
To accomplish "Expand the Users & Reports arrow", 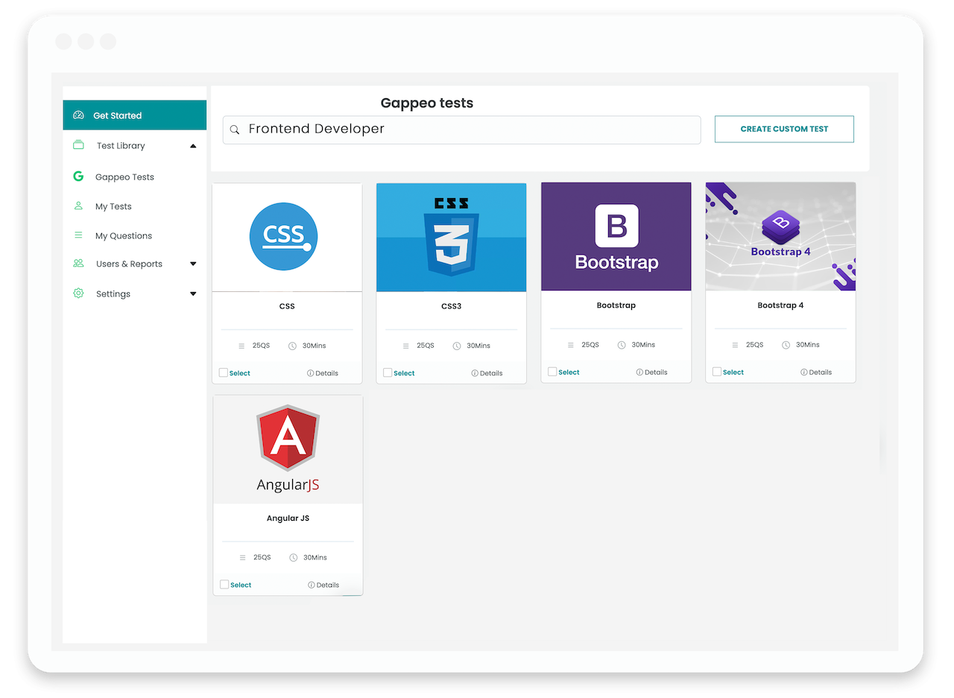I will [193, 264].
